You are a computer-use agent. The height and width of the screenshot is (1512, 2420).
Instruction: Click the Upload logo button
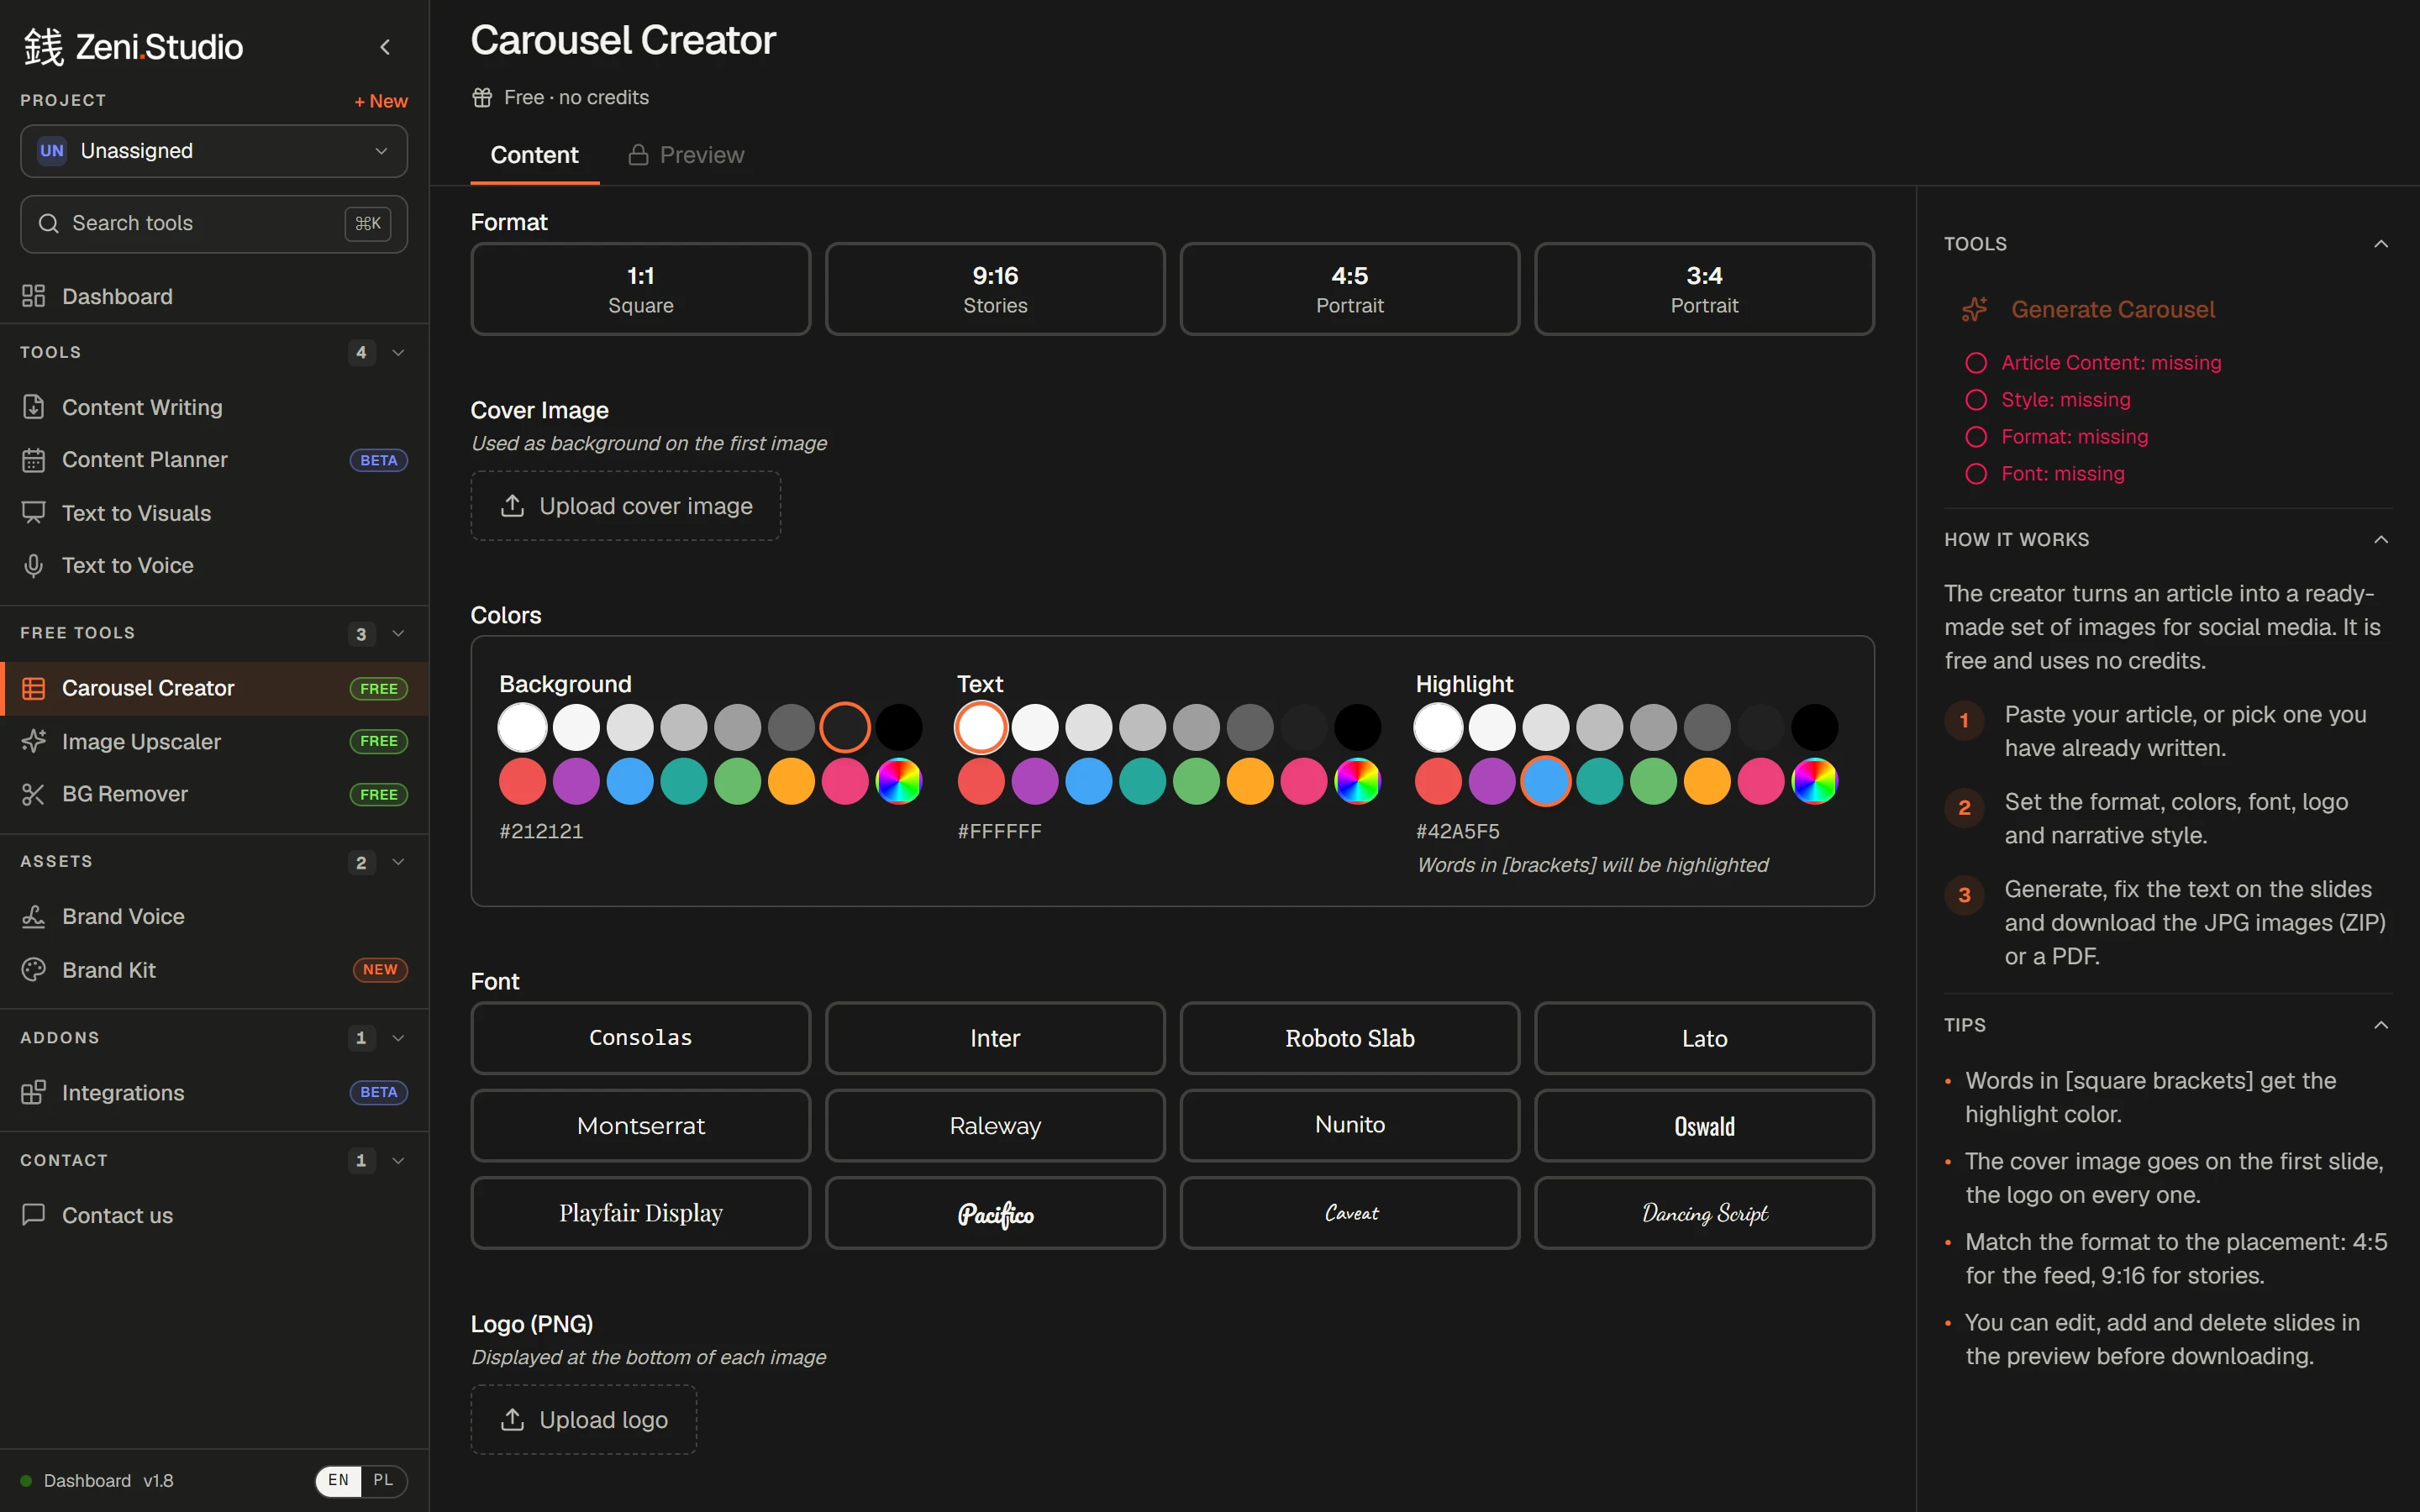point(584,1419)
